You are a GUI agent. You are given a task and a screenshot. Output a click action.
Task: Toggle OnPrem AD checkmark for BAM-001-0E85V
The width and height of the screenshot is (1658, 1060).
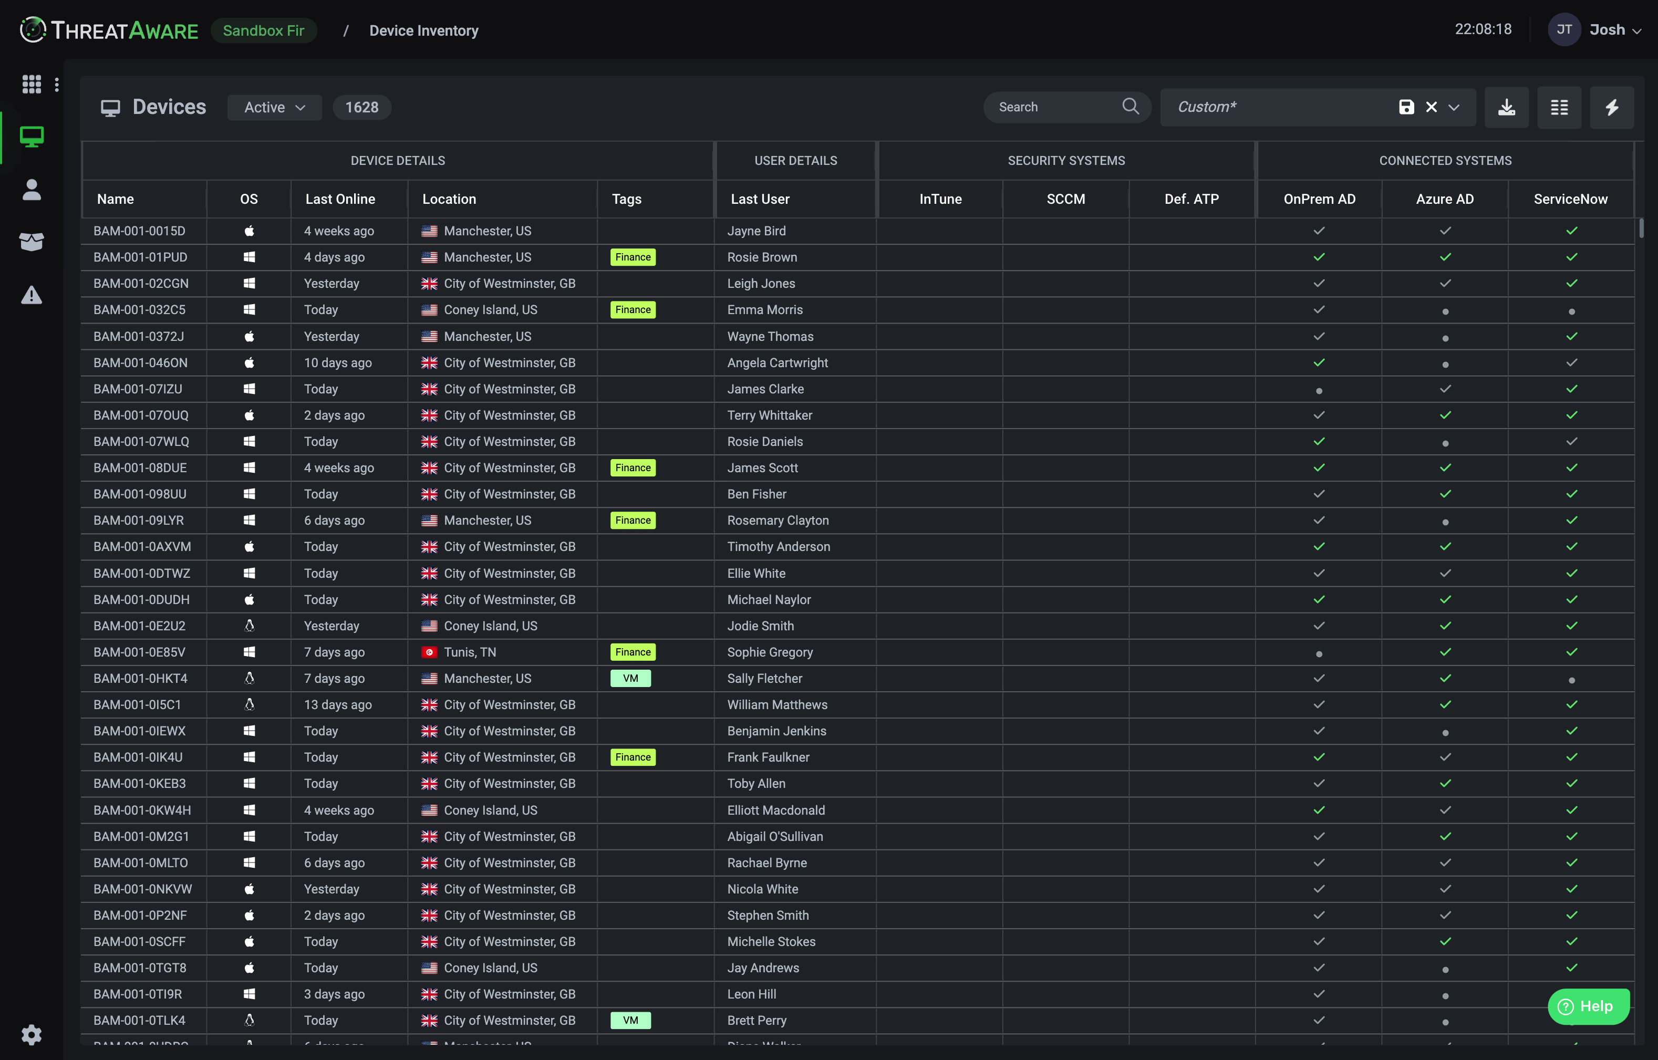[x=1320, y=651]
